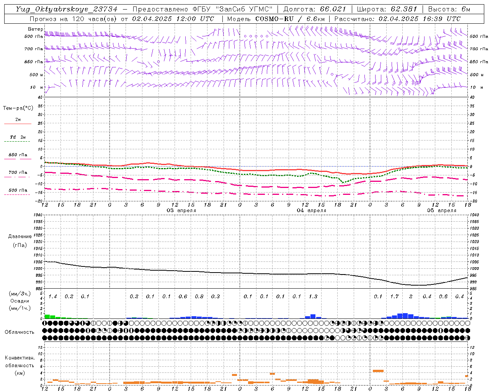Select the elevation text Высота: 6м

coord(449,9)
